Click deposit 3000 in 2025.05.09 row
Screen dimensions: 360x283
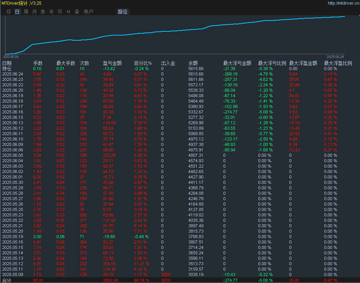click(x=166, y=274)
